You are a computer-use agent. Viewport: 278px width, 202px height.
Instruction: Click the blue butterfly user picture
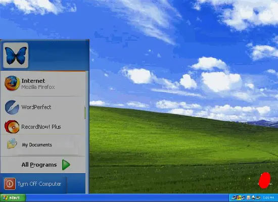point(16,55)
